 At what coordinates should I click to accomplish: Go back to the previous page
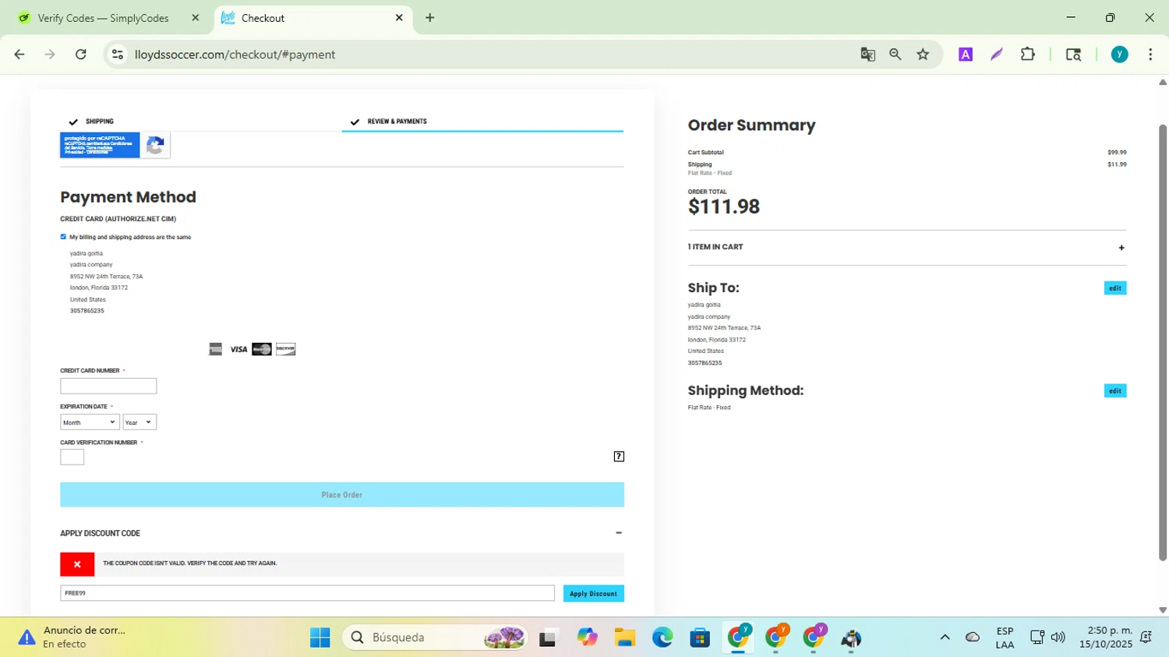[19, 55]
